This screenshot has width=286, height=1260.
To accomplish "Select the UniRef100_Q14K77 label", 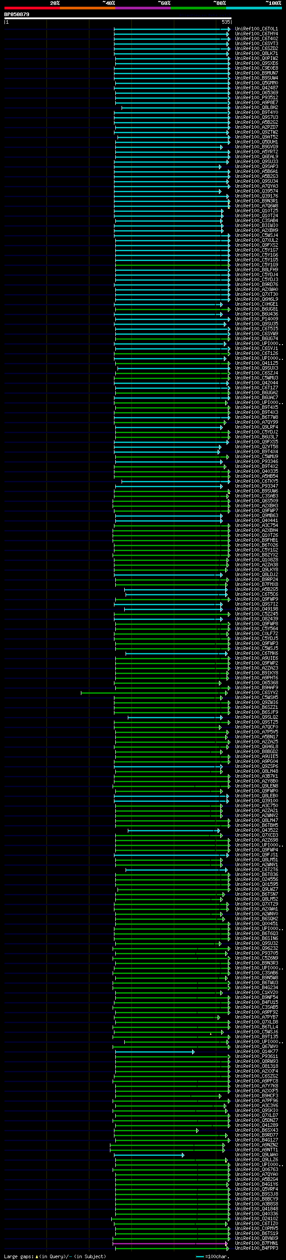I will (256, 1052).
